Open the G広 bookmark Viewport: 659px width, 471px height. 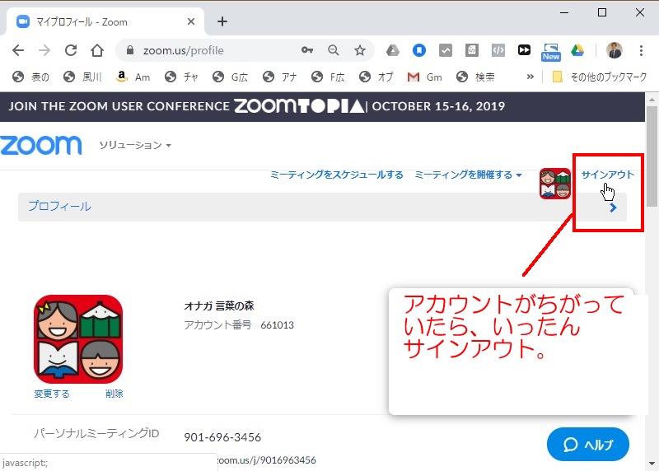230,77
